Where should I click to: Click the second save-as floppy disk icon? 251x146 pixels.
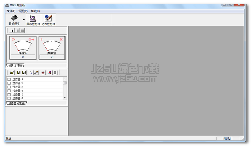click(x=24, y=73)
